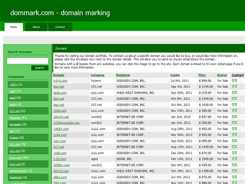Open the 0-0-4.com domain link

pos(60,81)
